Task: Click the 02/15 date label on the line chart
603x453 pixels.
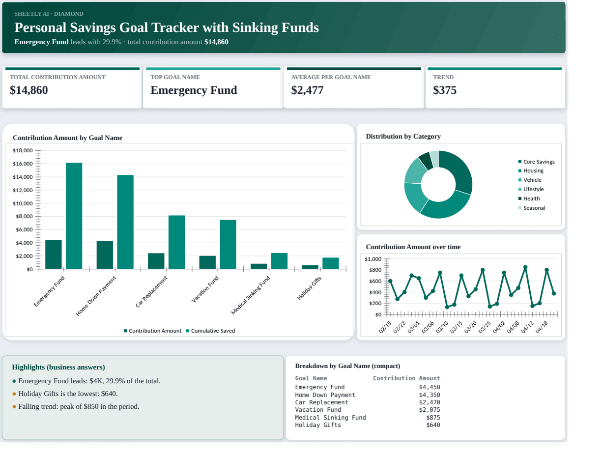Action: click(385, 327)
